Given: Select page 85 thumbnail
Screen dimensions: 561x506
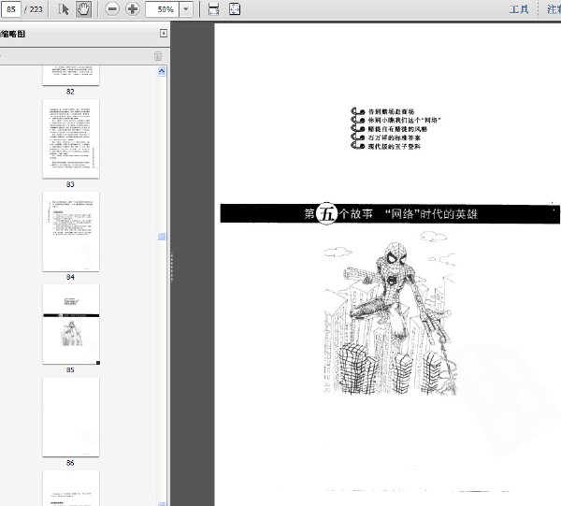Looking at the screenshot, I should (x=71, y=325).
